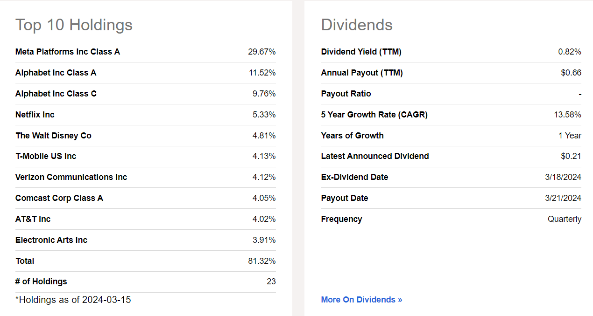Select Alphabet Inc Class C holding
593x316 pixels.
pos(56,94)
